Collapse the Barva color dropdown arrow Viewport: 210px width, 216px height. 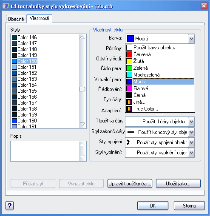click(x=191, y=39)
